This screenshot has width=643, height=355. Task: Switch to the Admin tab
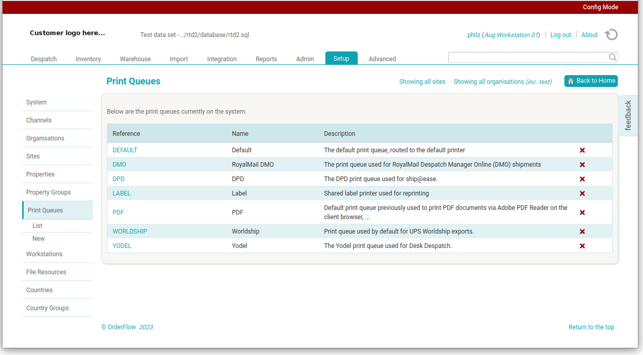coord(305,59)
